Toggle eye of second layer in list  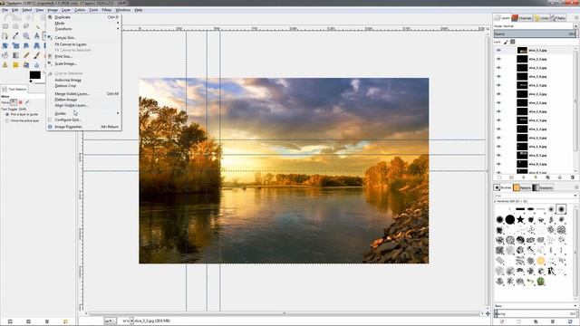tap(498, 59)
